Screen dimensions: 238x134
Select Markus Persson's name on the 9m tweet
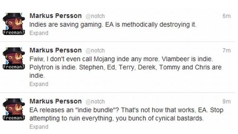point(56,101)
